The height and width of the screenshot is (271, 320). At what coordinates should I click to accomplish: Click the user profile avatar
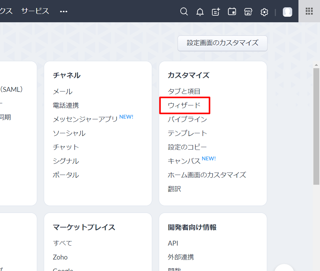point(287,12)
